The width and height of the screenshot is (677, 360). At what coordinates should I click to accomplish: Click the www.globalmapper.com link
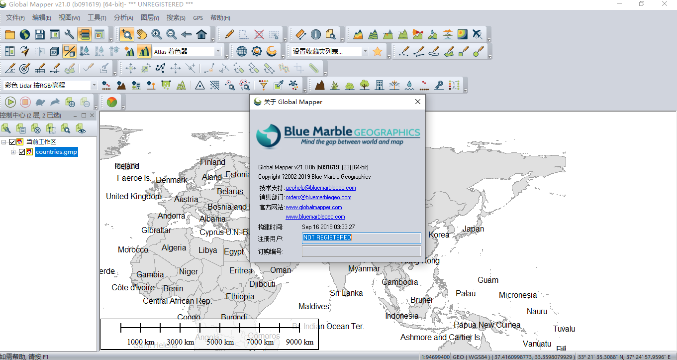[314, 207]
